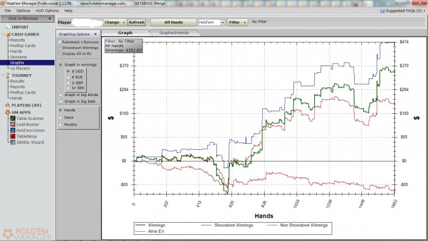Viewport: 428px width, 241px height.
Task: Click the No Filter status text
Action: point(260,21)
